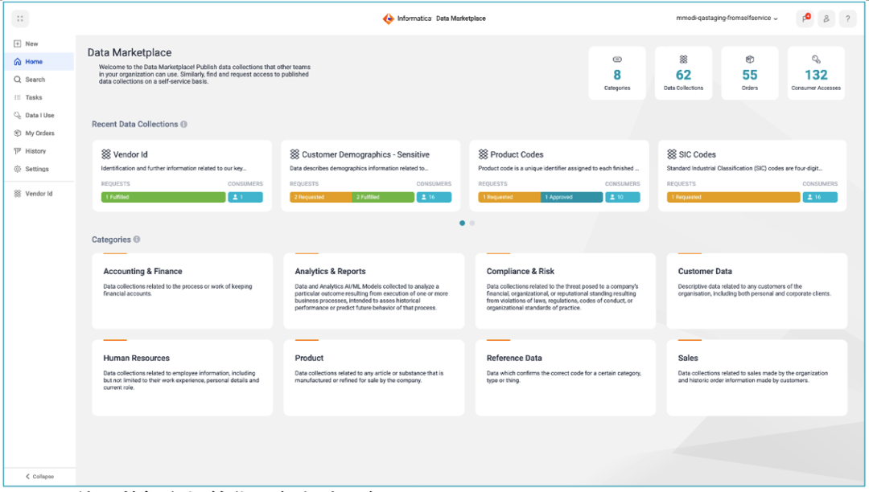Viewport: 869px width, 492px height.
Task: Open the help question mark icon
Action: pos(847,18)
